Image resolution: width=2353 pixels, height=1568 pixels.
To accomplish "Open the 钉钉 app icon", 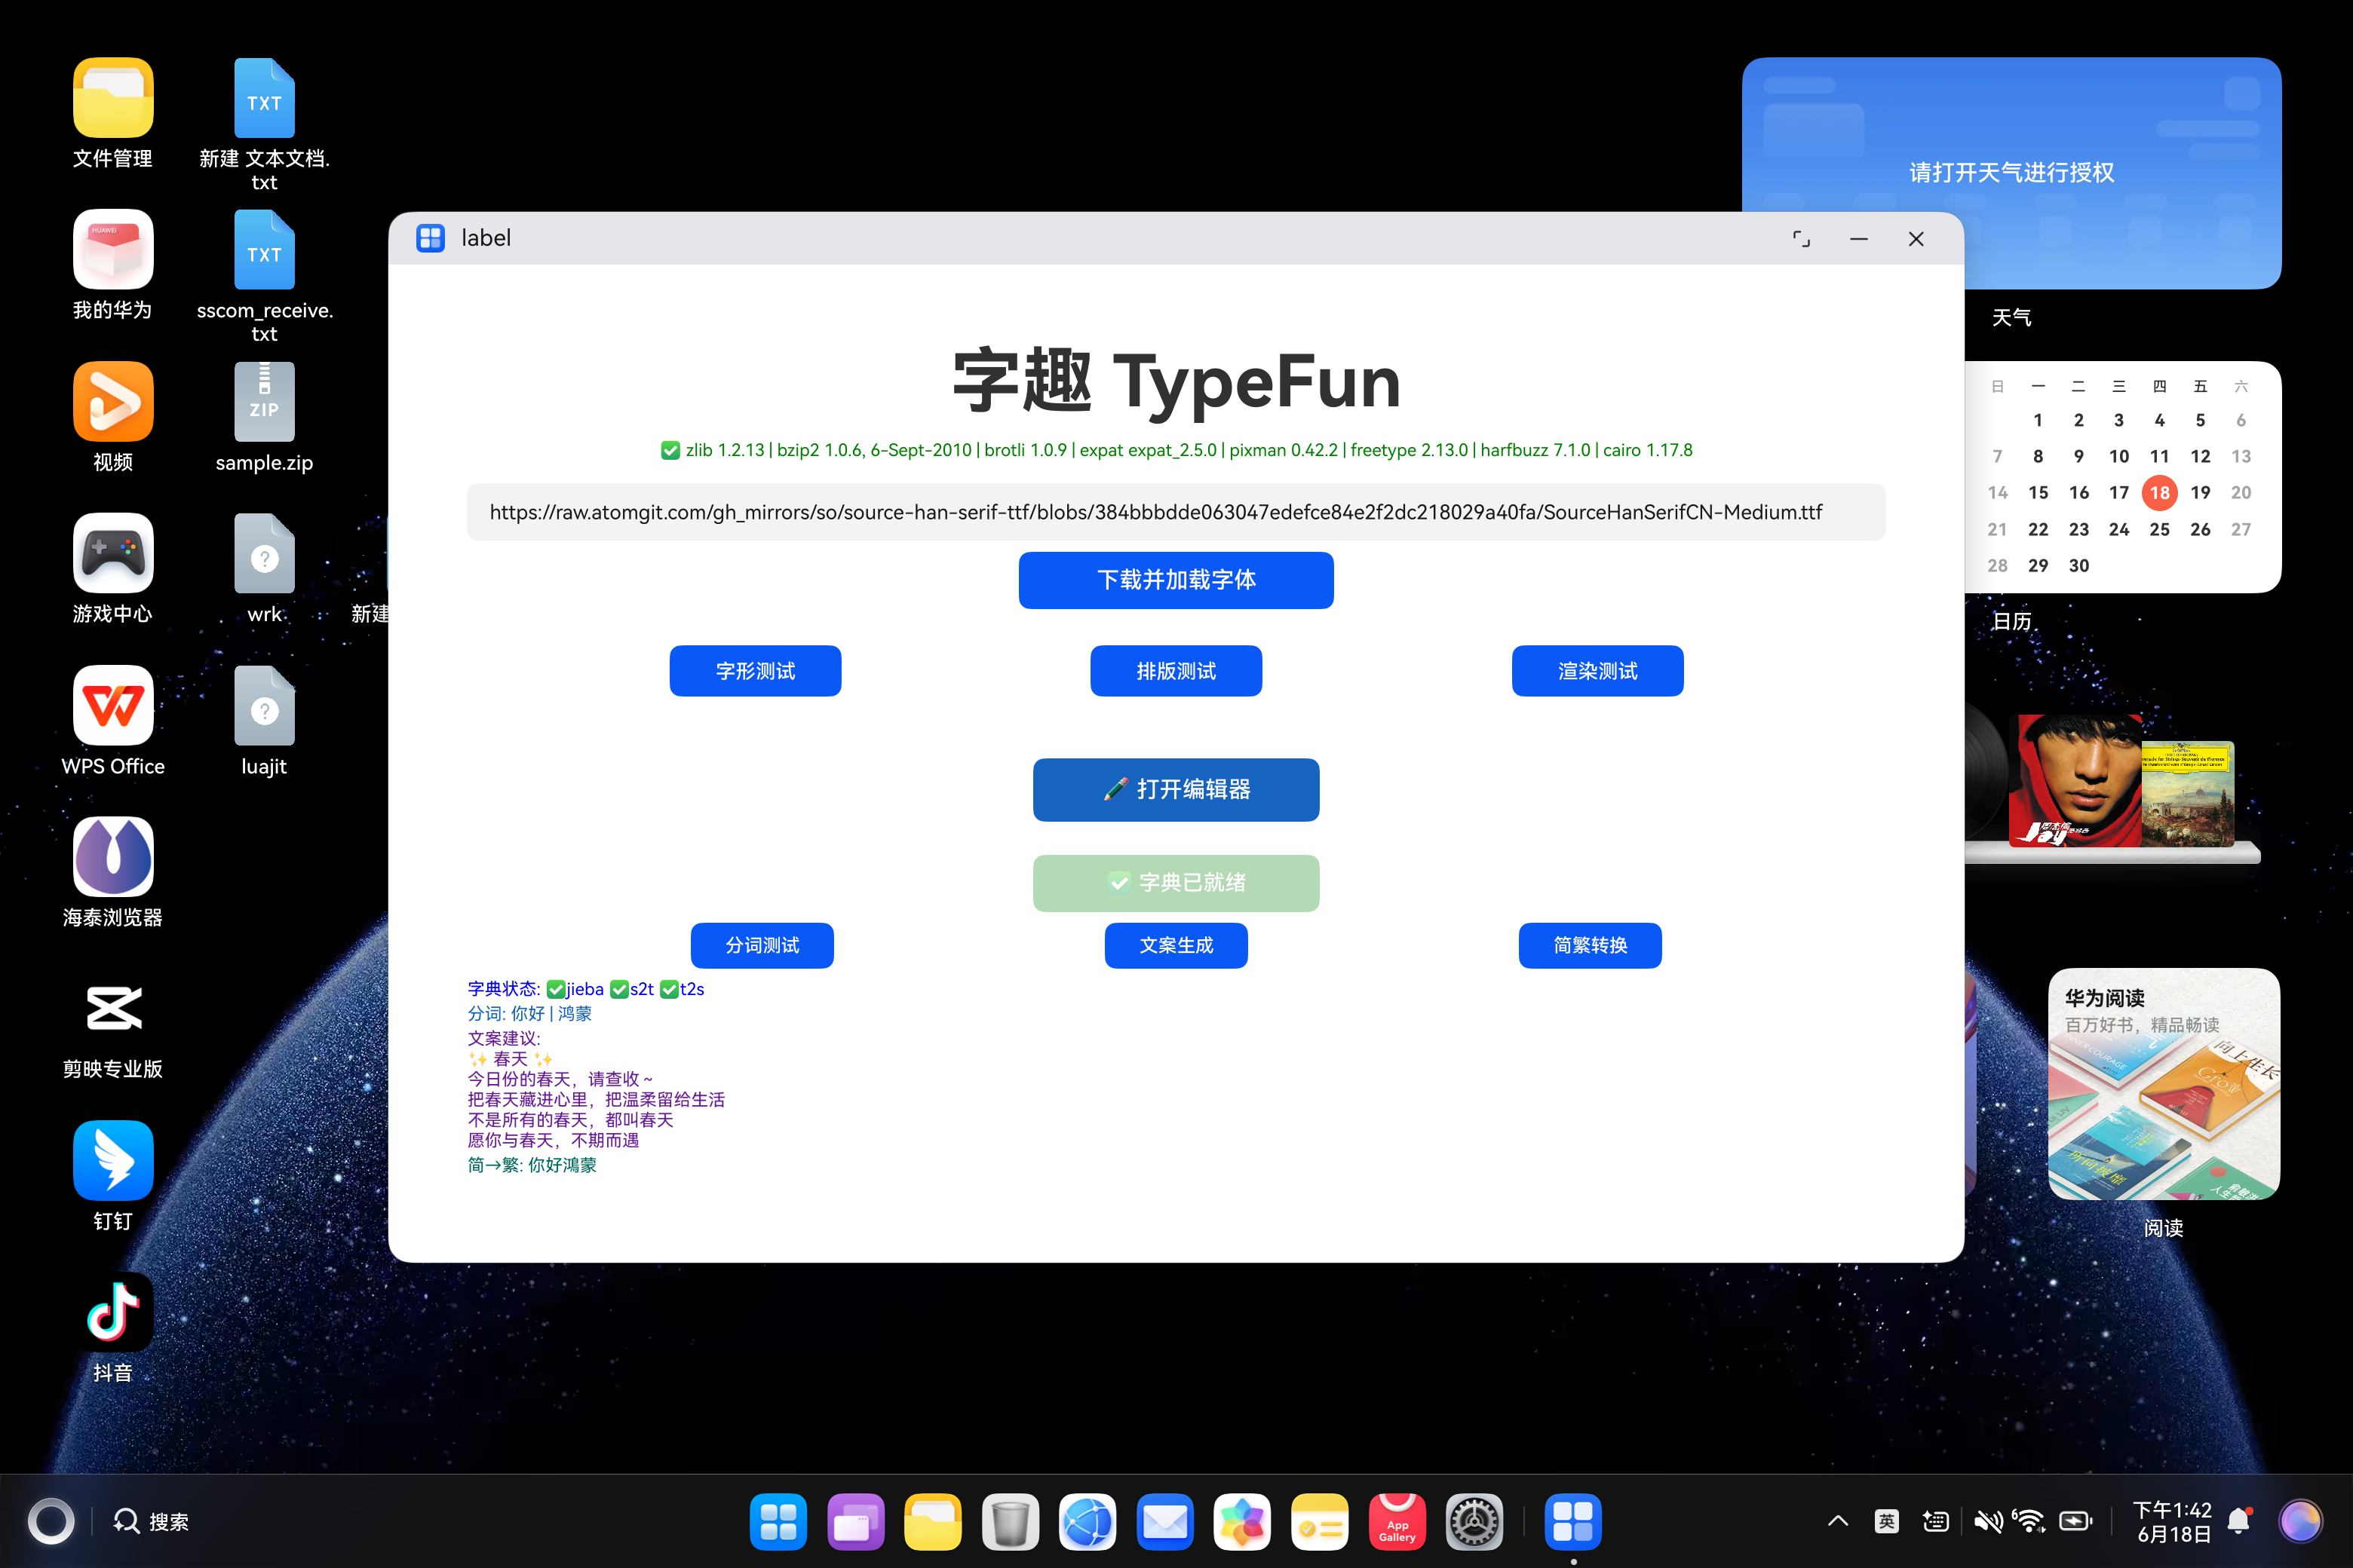I will pyautogui.click(x=113, y=1160).
